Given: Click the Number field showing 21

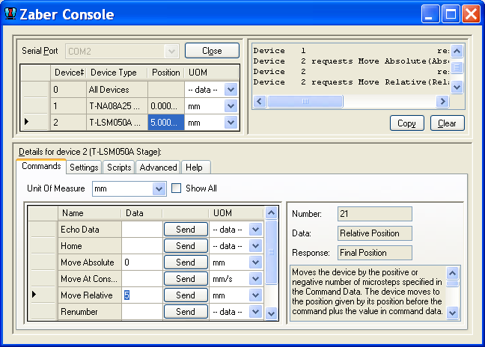Looking at the screenshot, I should coord(374,214).
